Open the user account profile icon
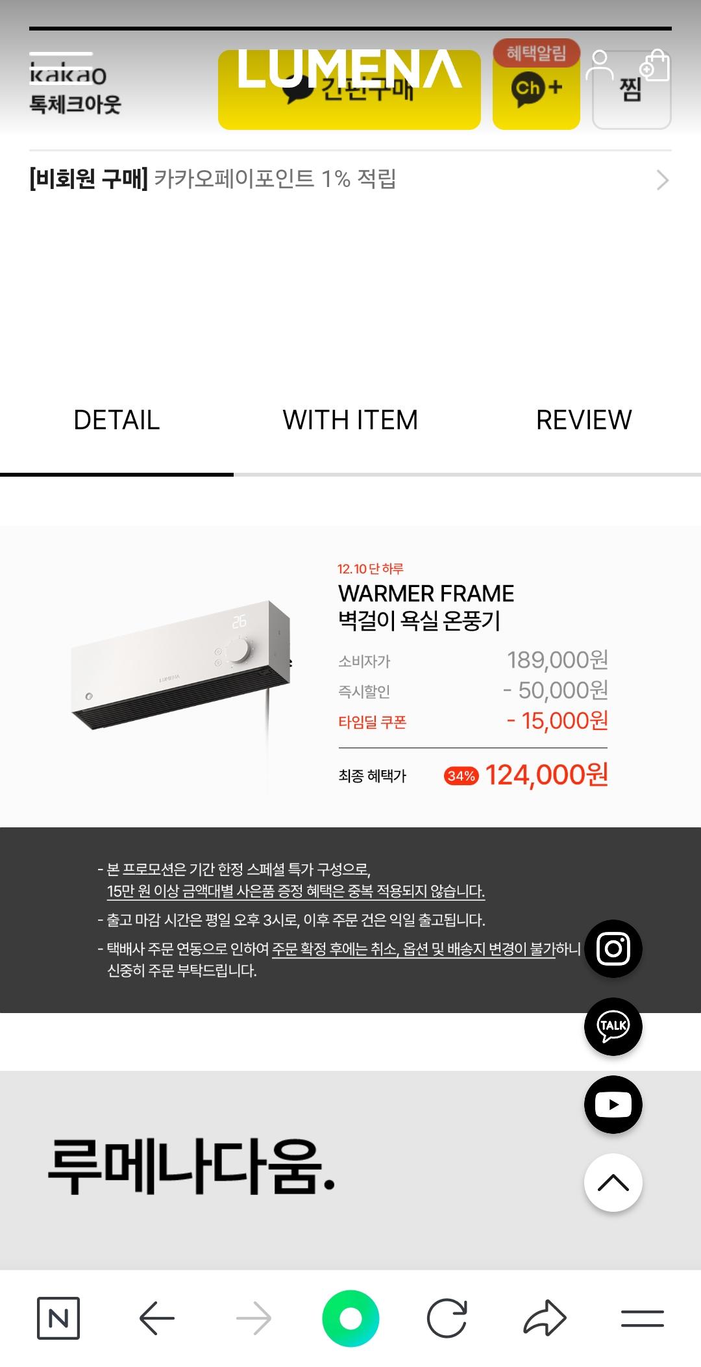Image resolution: width=701 pixels, height=1367 pixels. coord(600,66)
